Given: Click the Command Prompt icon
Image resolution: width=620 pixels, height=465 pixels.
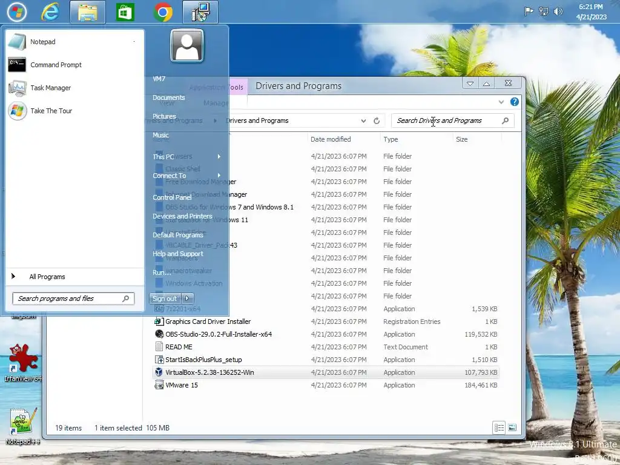Looking at the screenshot, I should pos(17,65).
